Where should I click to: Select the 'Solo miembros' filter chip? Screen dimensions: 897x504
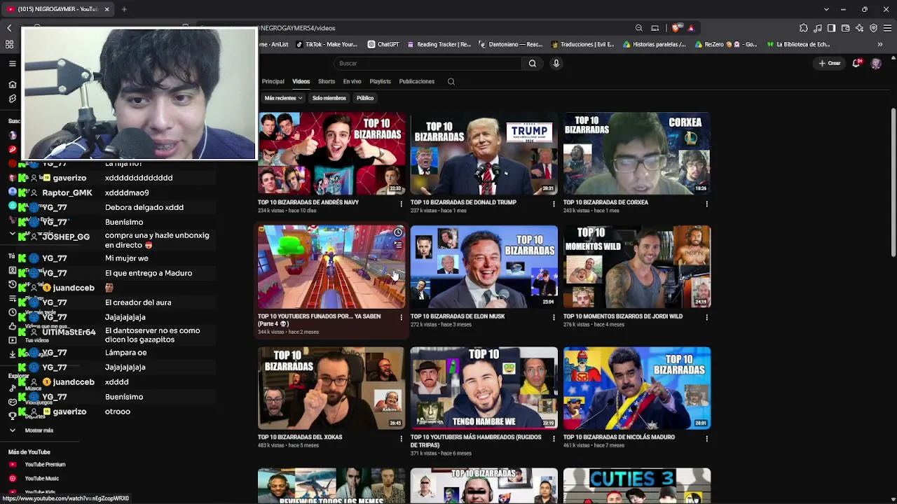pyautogui.click(x=329, y=98)
